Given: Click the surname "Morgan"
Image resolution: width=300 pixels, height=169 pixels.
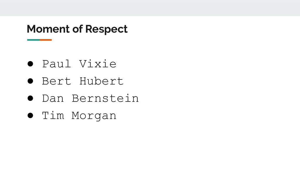Looking at the screenshot, I should coord(94,116).
